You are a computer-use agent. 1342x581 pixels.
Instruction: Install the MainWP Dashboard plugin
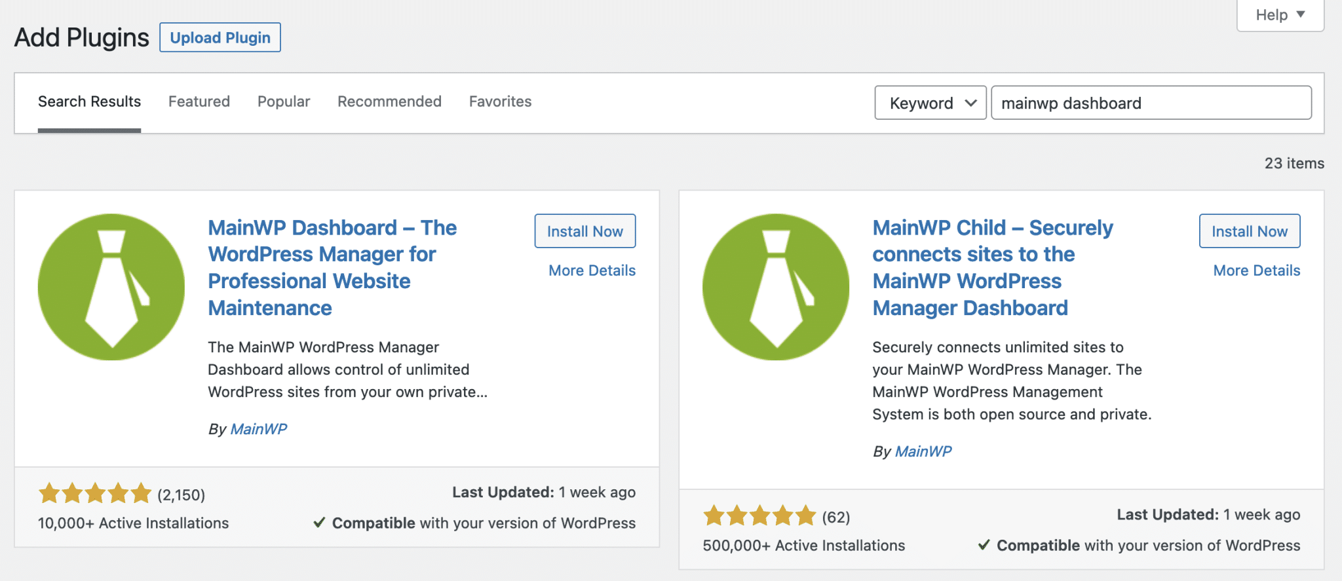[585, 231]
